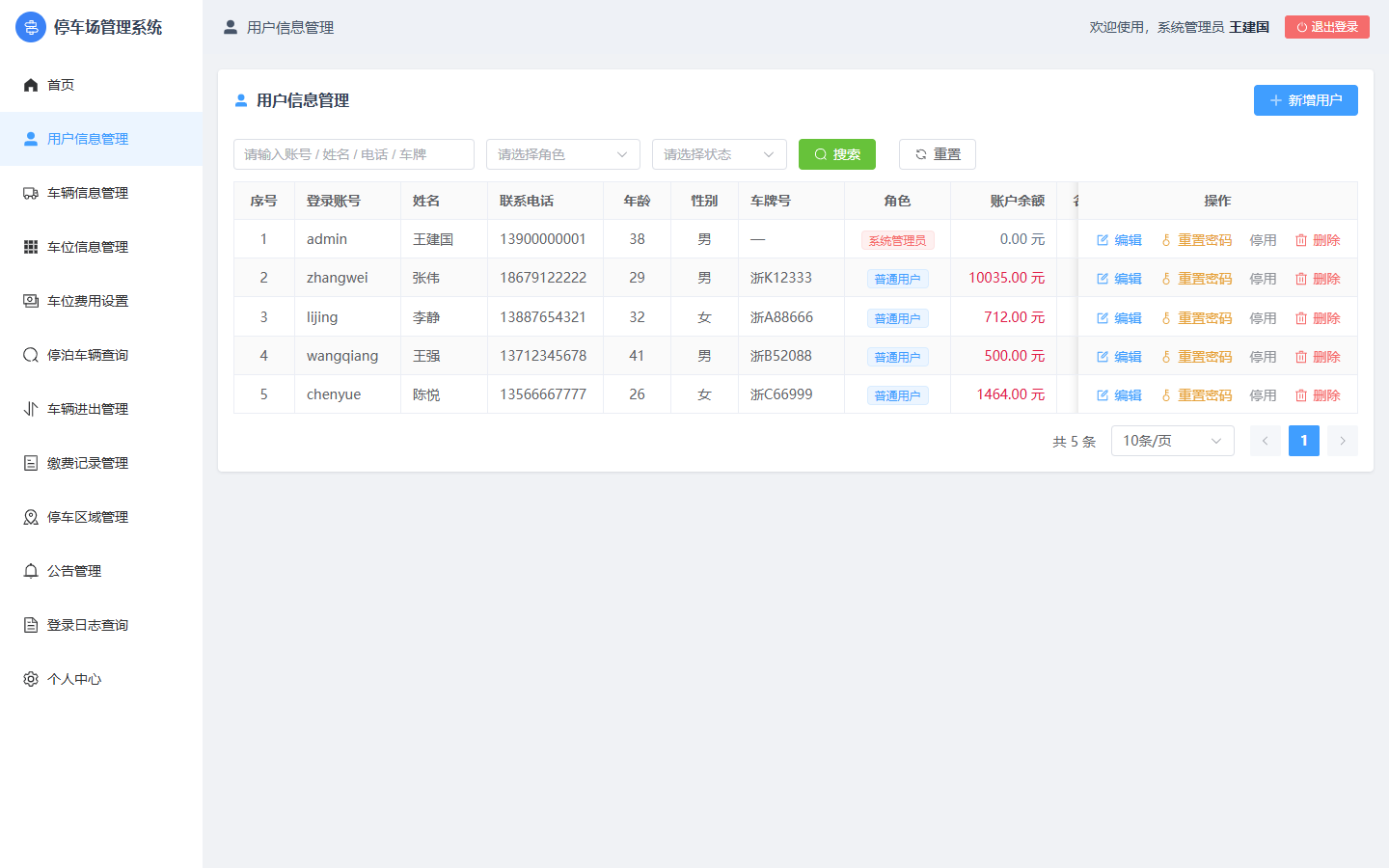
Task: Click the bell icon for 公告管理
Action: point(31,571)
